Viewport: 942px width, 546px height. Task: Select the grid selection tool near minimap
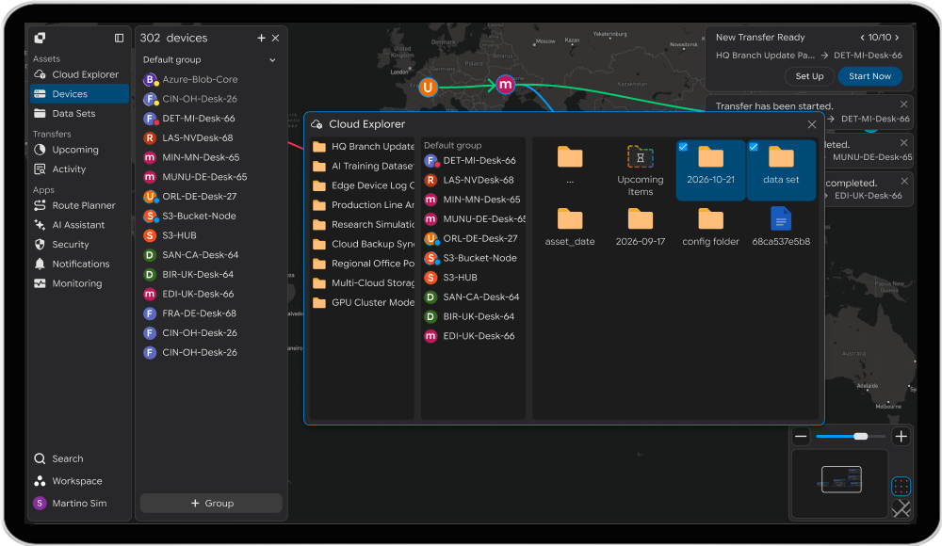[901, 486]
